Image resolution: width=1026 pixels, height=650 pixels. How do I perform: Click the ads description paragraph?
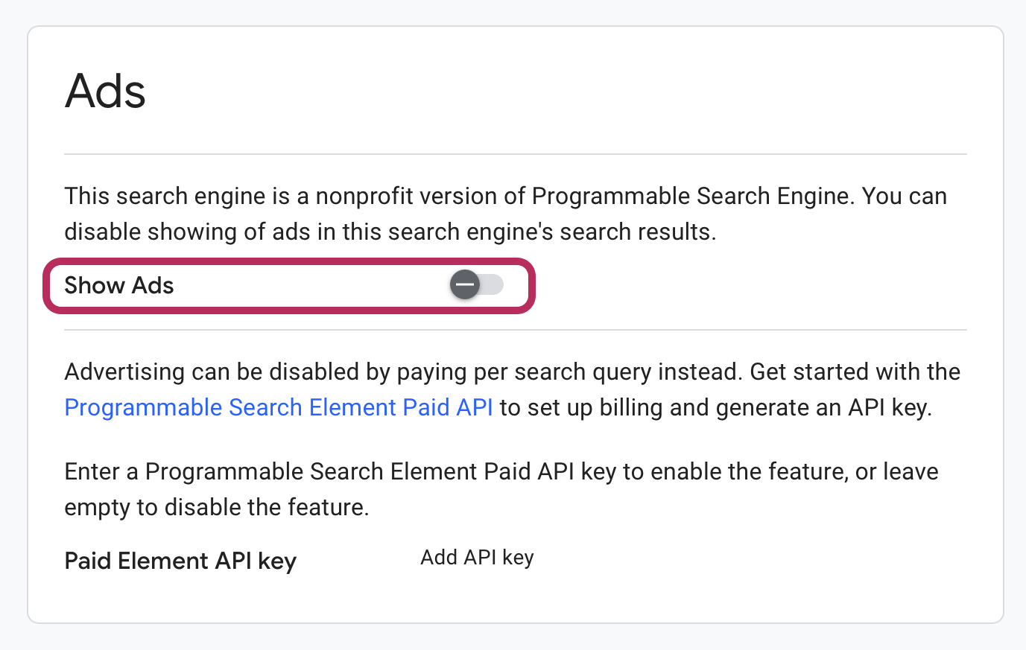click(505, 214)
